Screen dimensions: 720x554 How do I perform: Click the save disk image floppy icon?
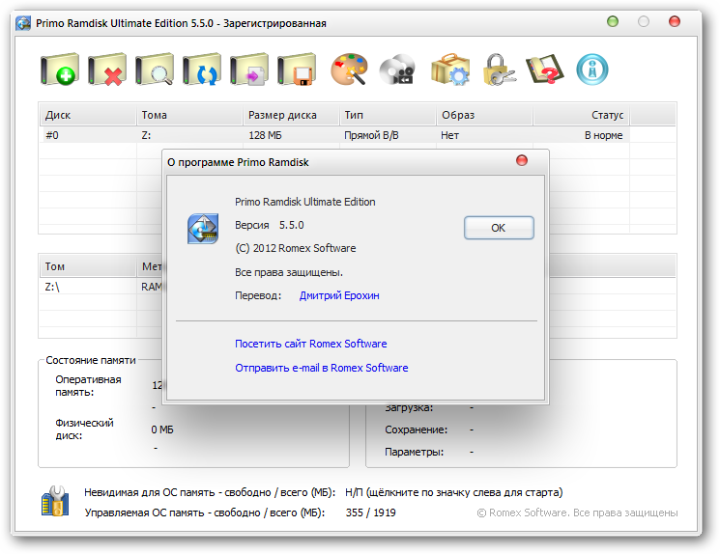[x=297, y=69]
